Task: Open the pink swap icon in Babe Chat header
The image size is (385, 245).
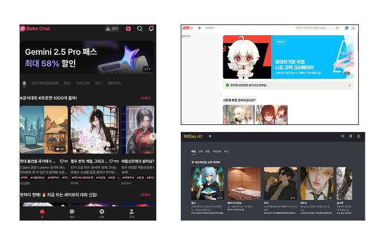Action: pyautogui.click(x=128, y=29)
